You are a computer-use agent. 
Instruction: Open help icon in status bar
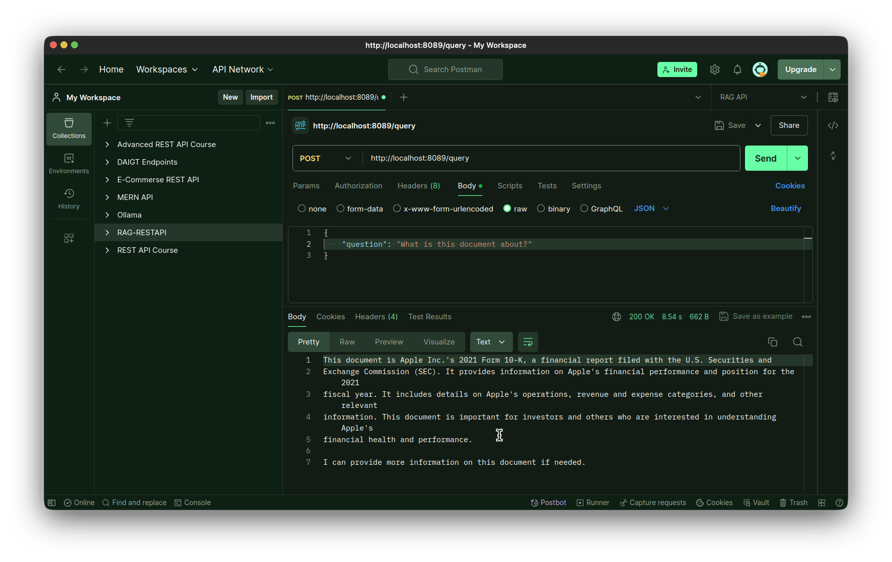click(x=839, y=503)
